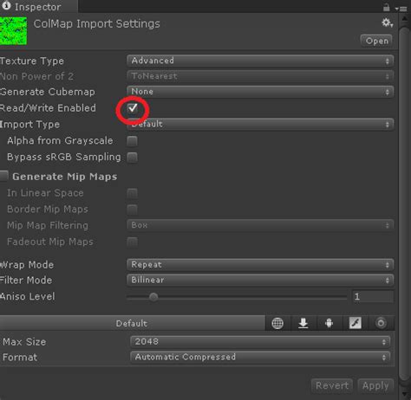Viewport: 411px width, 400px height.
Task: Click the Aniso Level label
Action: [28, 296]
